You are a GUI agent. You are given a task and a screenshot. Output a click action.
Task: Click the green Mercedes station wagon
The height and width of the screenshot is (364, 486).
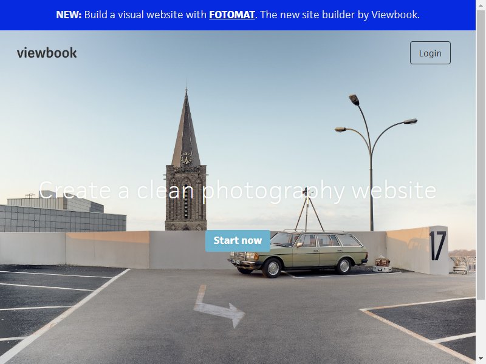(x=298, y=254)
